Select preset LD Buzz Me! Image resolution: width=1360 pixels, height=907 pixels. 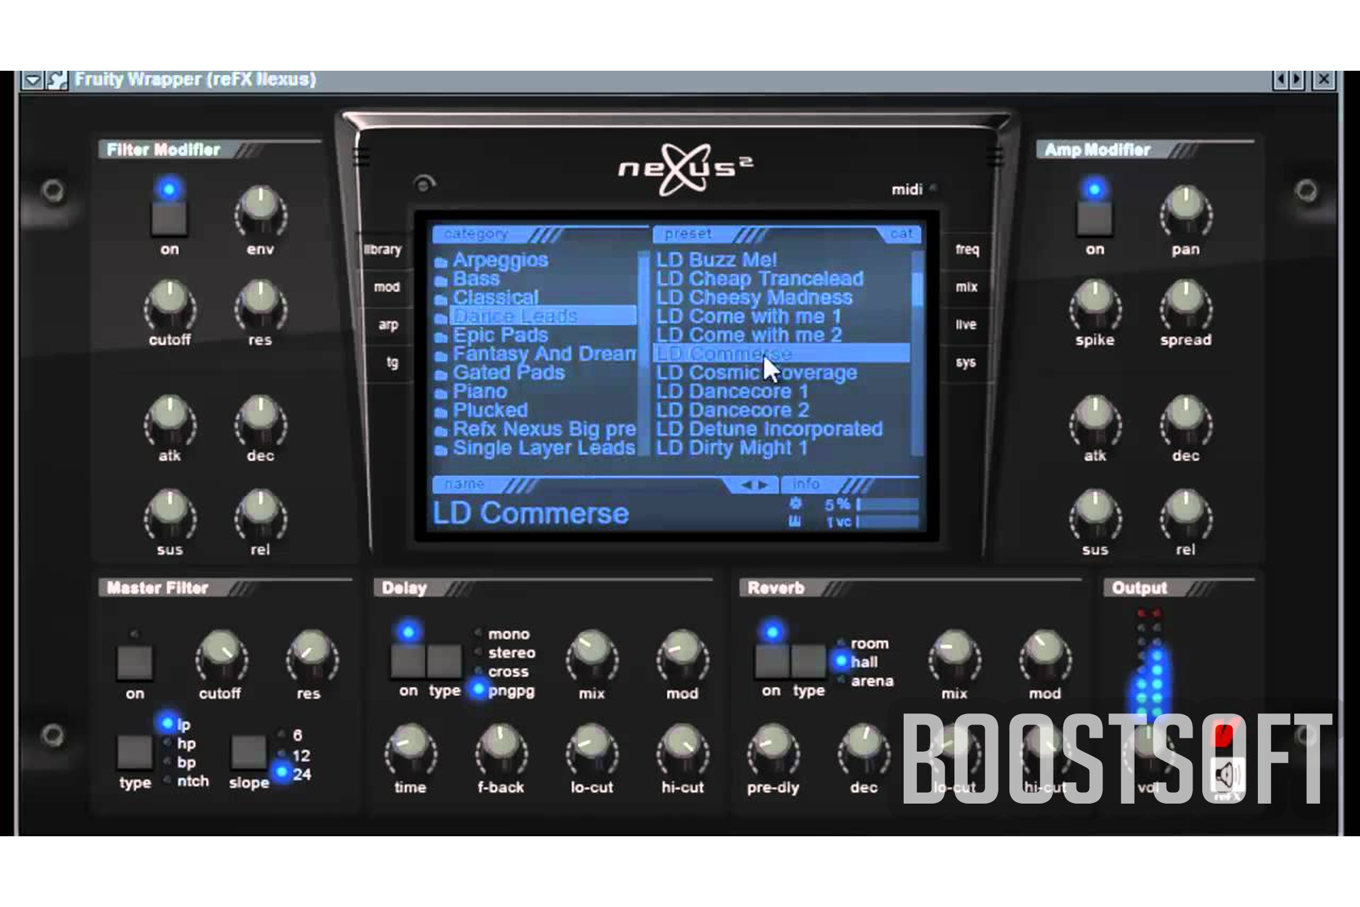tap(716, 261)
